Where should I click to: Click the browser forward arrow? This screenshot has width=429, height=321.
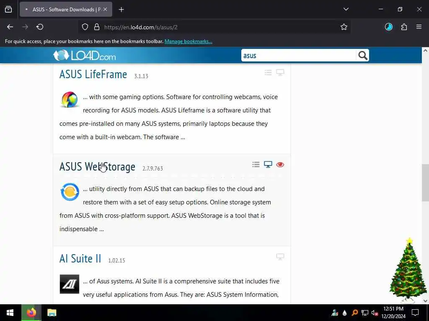[25, 27]
